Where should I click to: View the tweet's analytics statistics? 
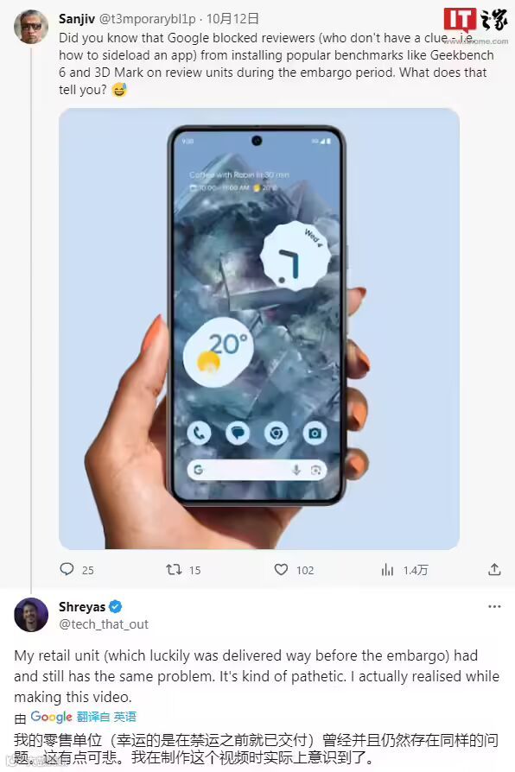pyautogui.click(x=388, y=569)
